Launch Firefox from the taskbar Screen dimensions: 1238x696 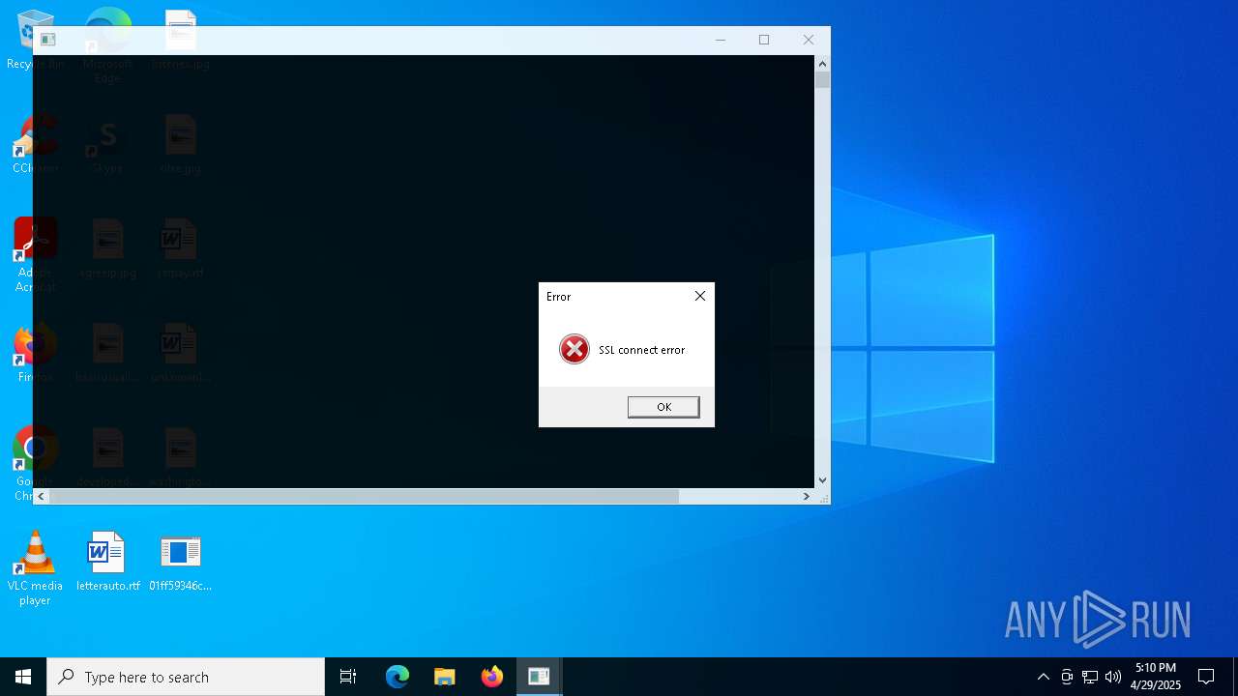492,677
